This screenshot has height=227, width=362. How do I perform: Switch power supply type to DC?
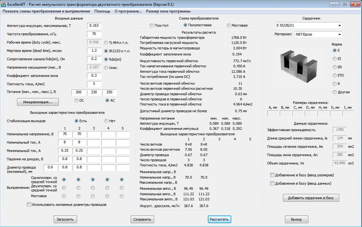[x=76, y=100]
